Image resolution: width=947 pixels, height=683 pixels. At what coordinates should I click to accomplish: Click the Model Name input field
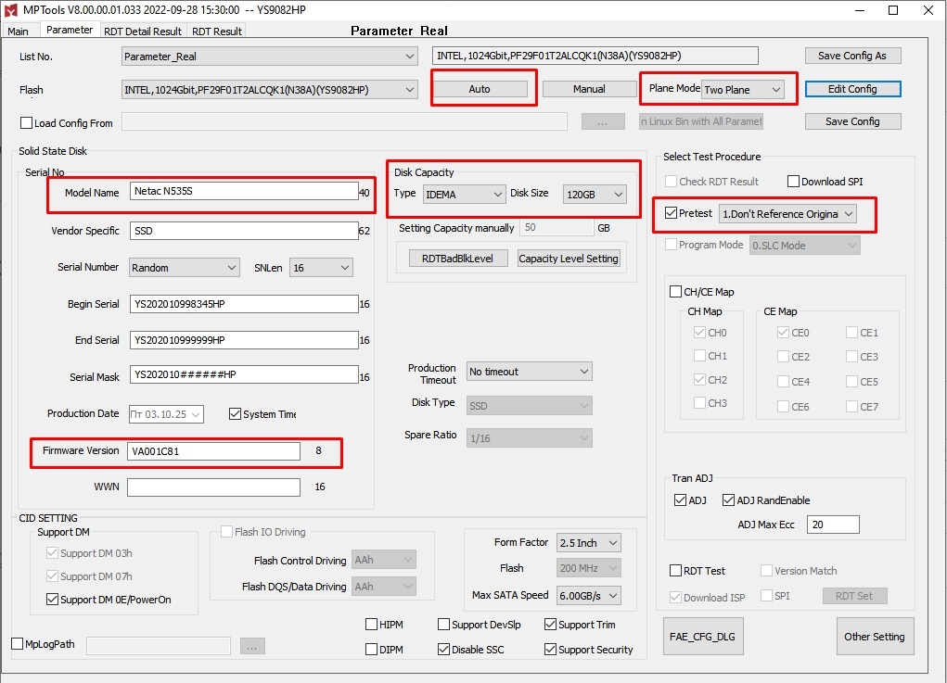click(242, 192)
